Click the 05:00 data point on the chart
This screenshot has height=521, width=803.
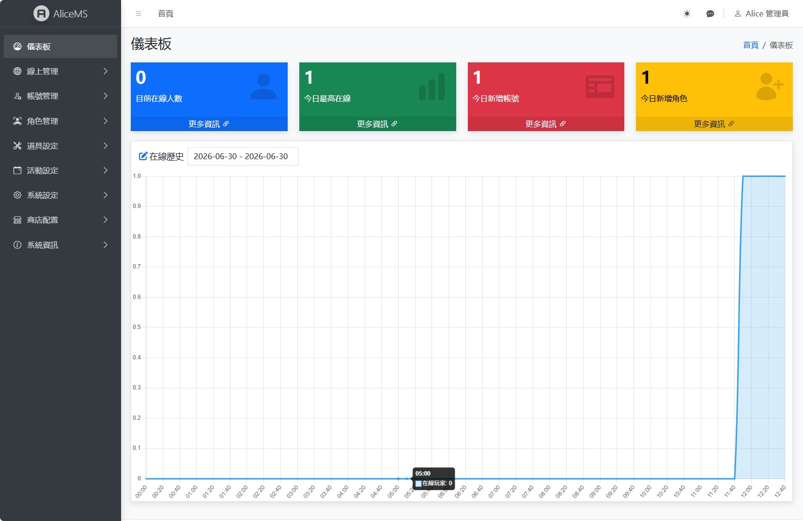pyautogui.click(x=398, y=478)
